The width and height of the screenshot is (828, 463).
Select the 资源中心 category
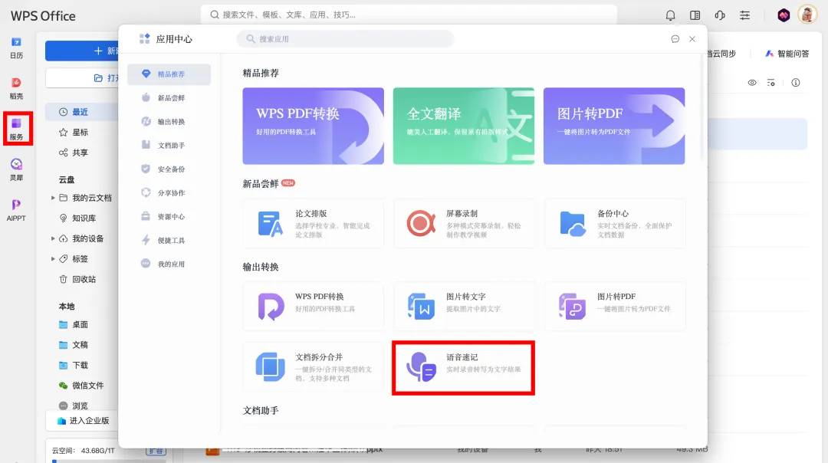pyautogui.click(x=169, y=216)
